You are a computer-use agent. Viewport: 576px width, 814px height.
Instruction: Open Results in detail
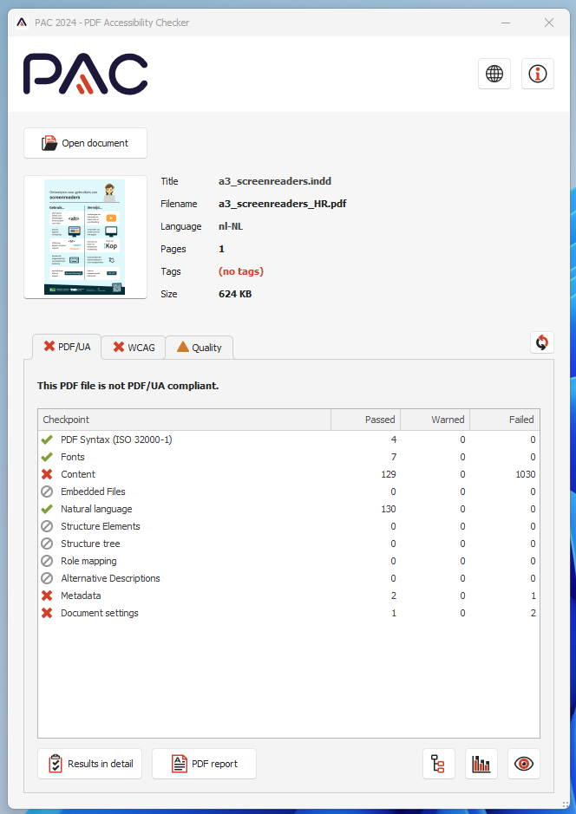coord(90,764)
